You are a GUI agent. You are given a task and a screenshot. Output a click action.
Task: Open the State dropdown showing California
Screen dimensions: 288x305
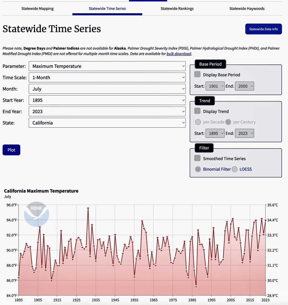pyautogui.click(x=107, y=123)
